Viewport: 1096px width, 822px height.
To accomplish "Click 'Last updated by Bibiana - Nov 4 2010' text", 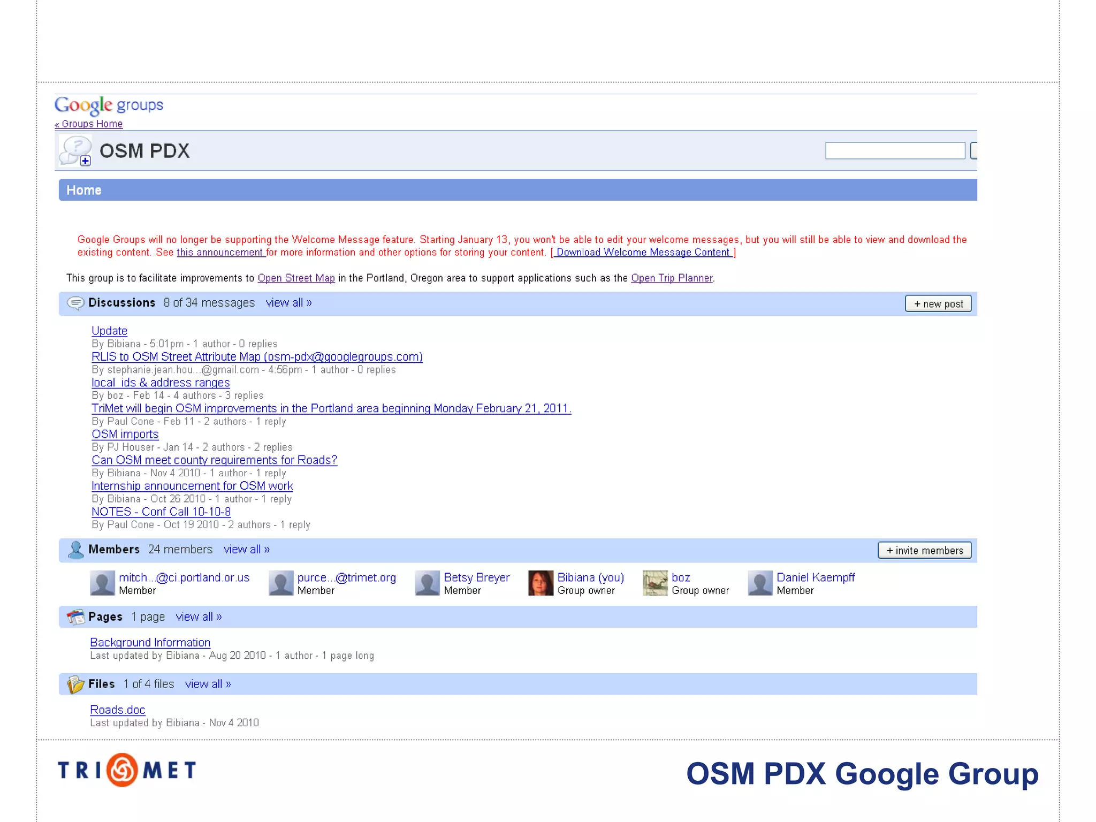I will [174, 723].
